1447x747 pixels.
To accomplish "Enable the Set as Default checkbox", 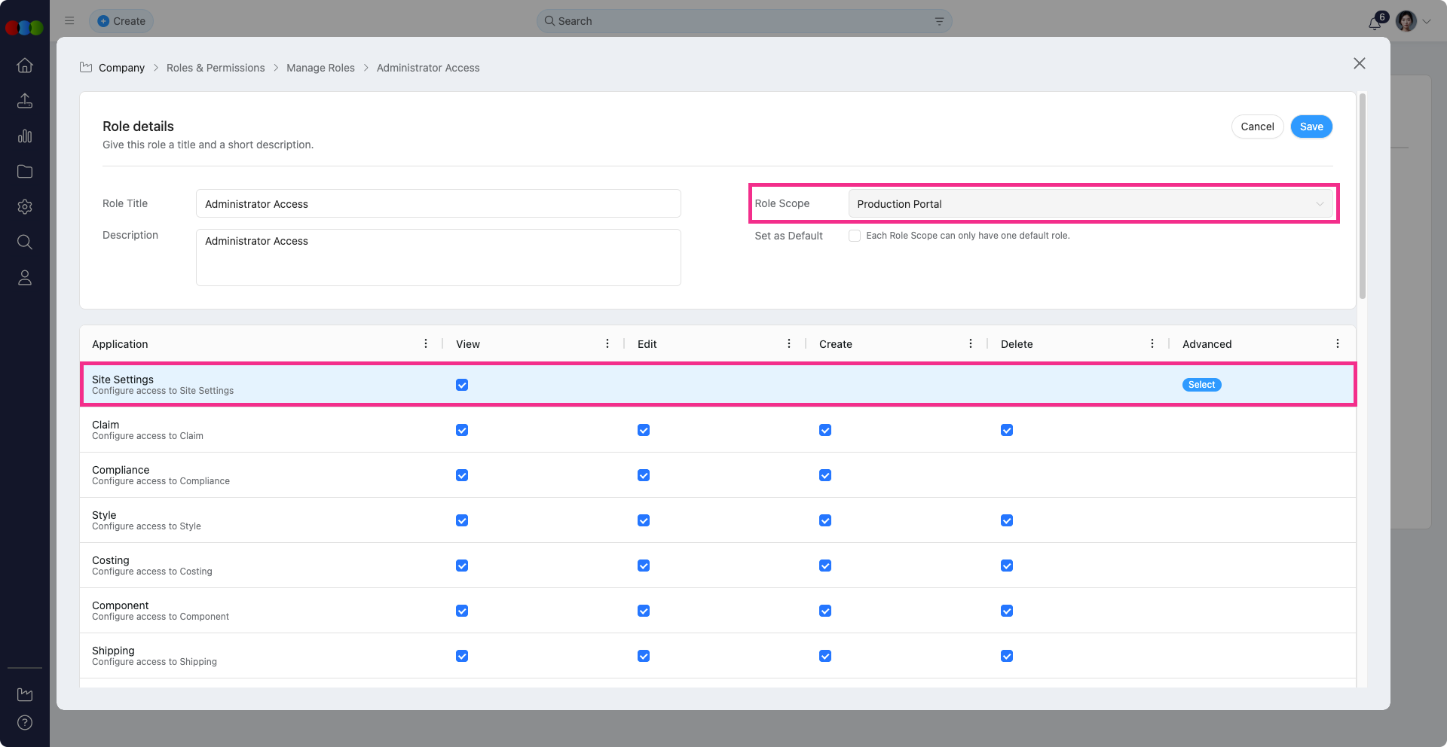I will [x=855, y=236].
